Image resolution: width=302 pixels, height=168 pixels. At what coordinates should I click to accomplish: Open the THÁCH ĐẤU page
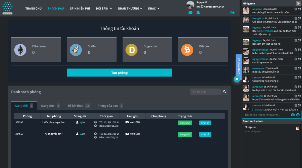[x=56, y=8]
